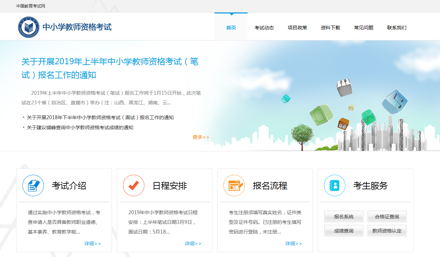
Task: Return to the 首页 home tab
Action: (x=231, y=28)
